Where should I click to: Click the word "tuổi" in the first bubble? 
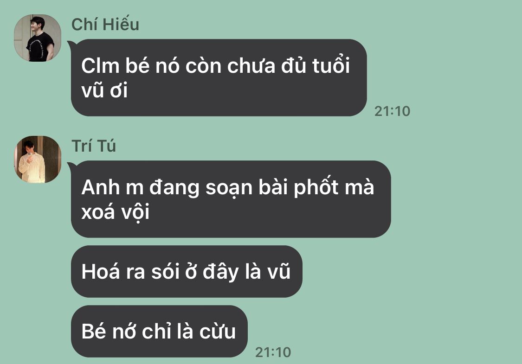click(331, 65)
